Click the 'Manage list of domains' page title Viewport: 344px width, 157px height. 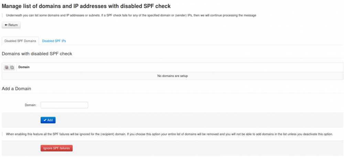pos(86,6)
